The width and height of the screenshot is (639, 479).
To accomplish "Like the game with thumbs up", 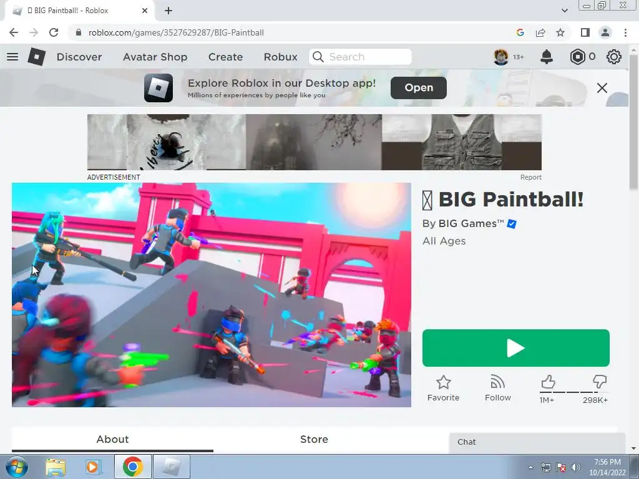I will (548, 382).
